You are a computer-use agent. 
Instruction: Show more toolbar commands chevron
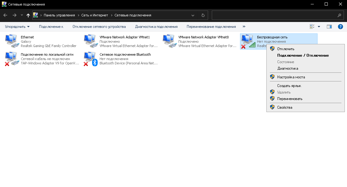tap(244, 27)
